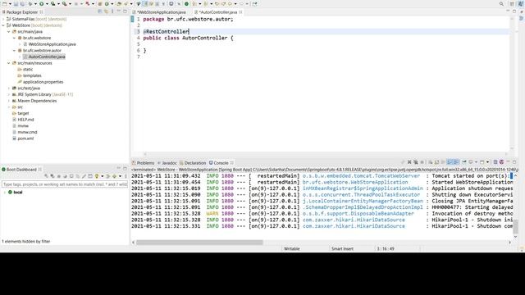This screenshot has width=525, height=295.
Task: Open the Run configurations dropdown arrow
Action: [x=47, y=3]
